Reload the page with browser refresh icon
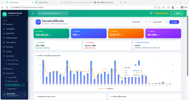 point(7,7)
